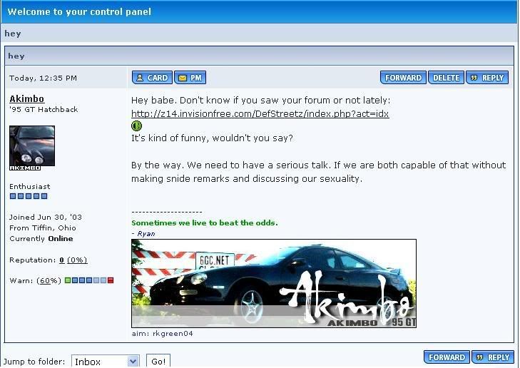
Task: Click ''95 GT Hatchback' member title
Action: (44, 109)
